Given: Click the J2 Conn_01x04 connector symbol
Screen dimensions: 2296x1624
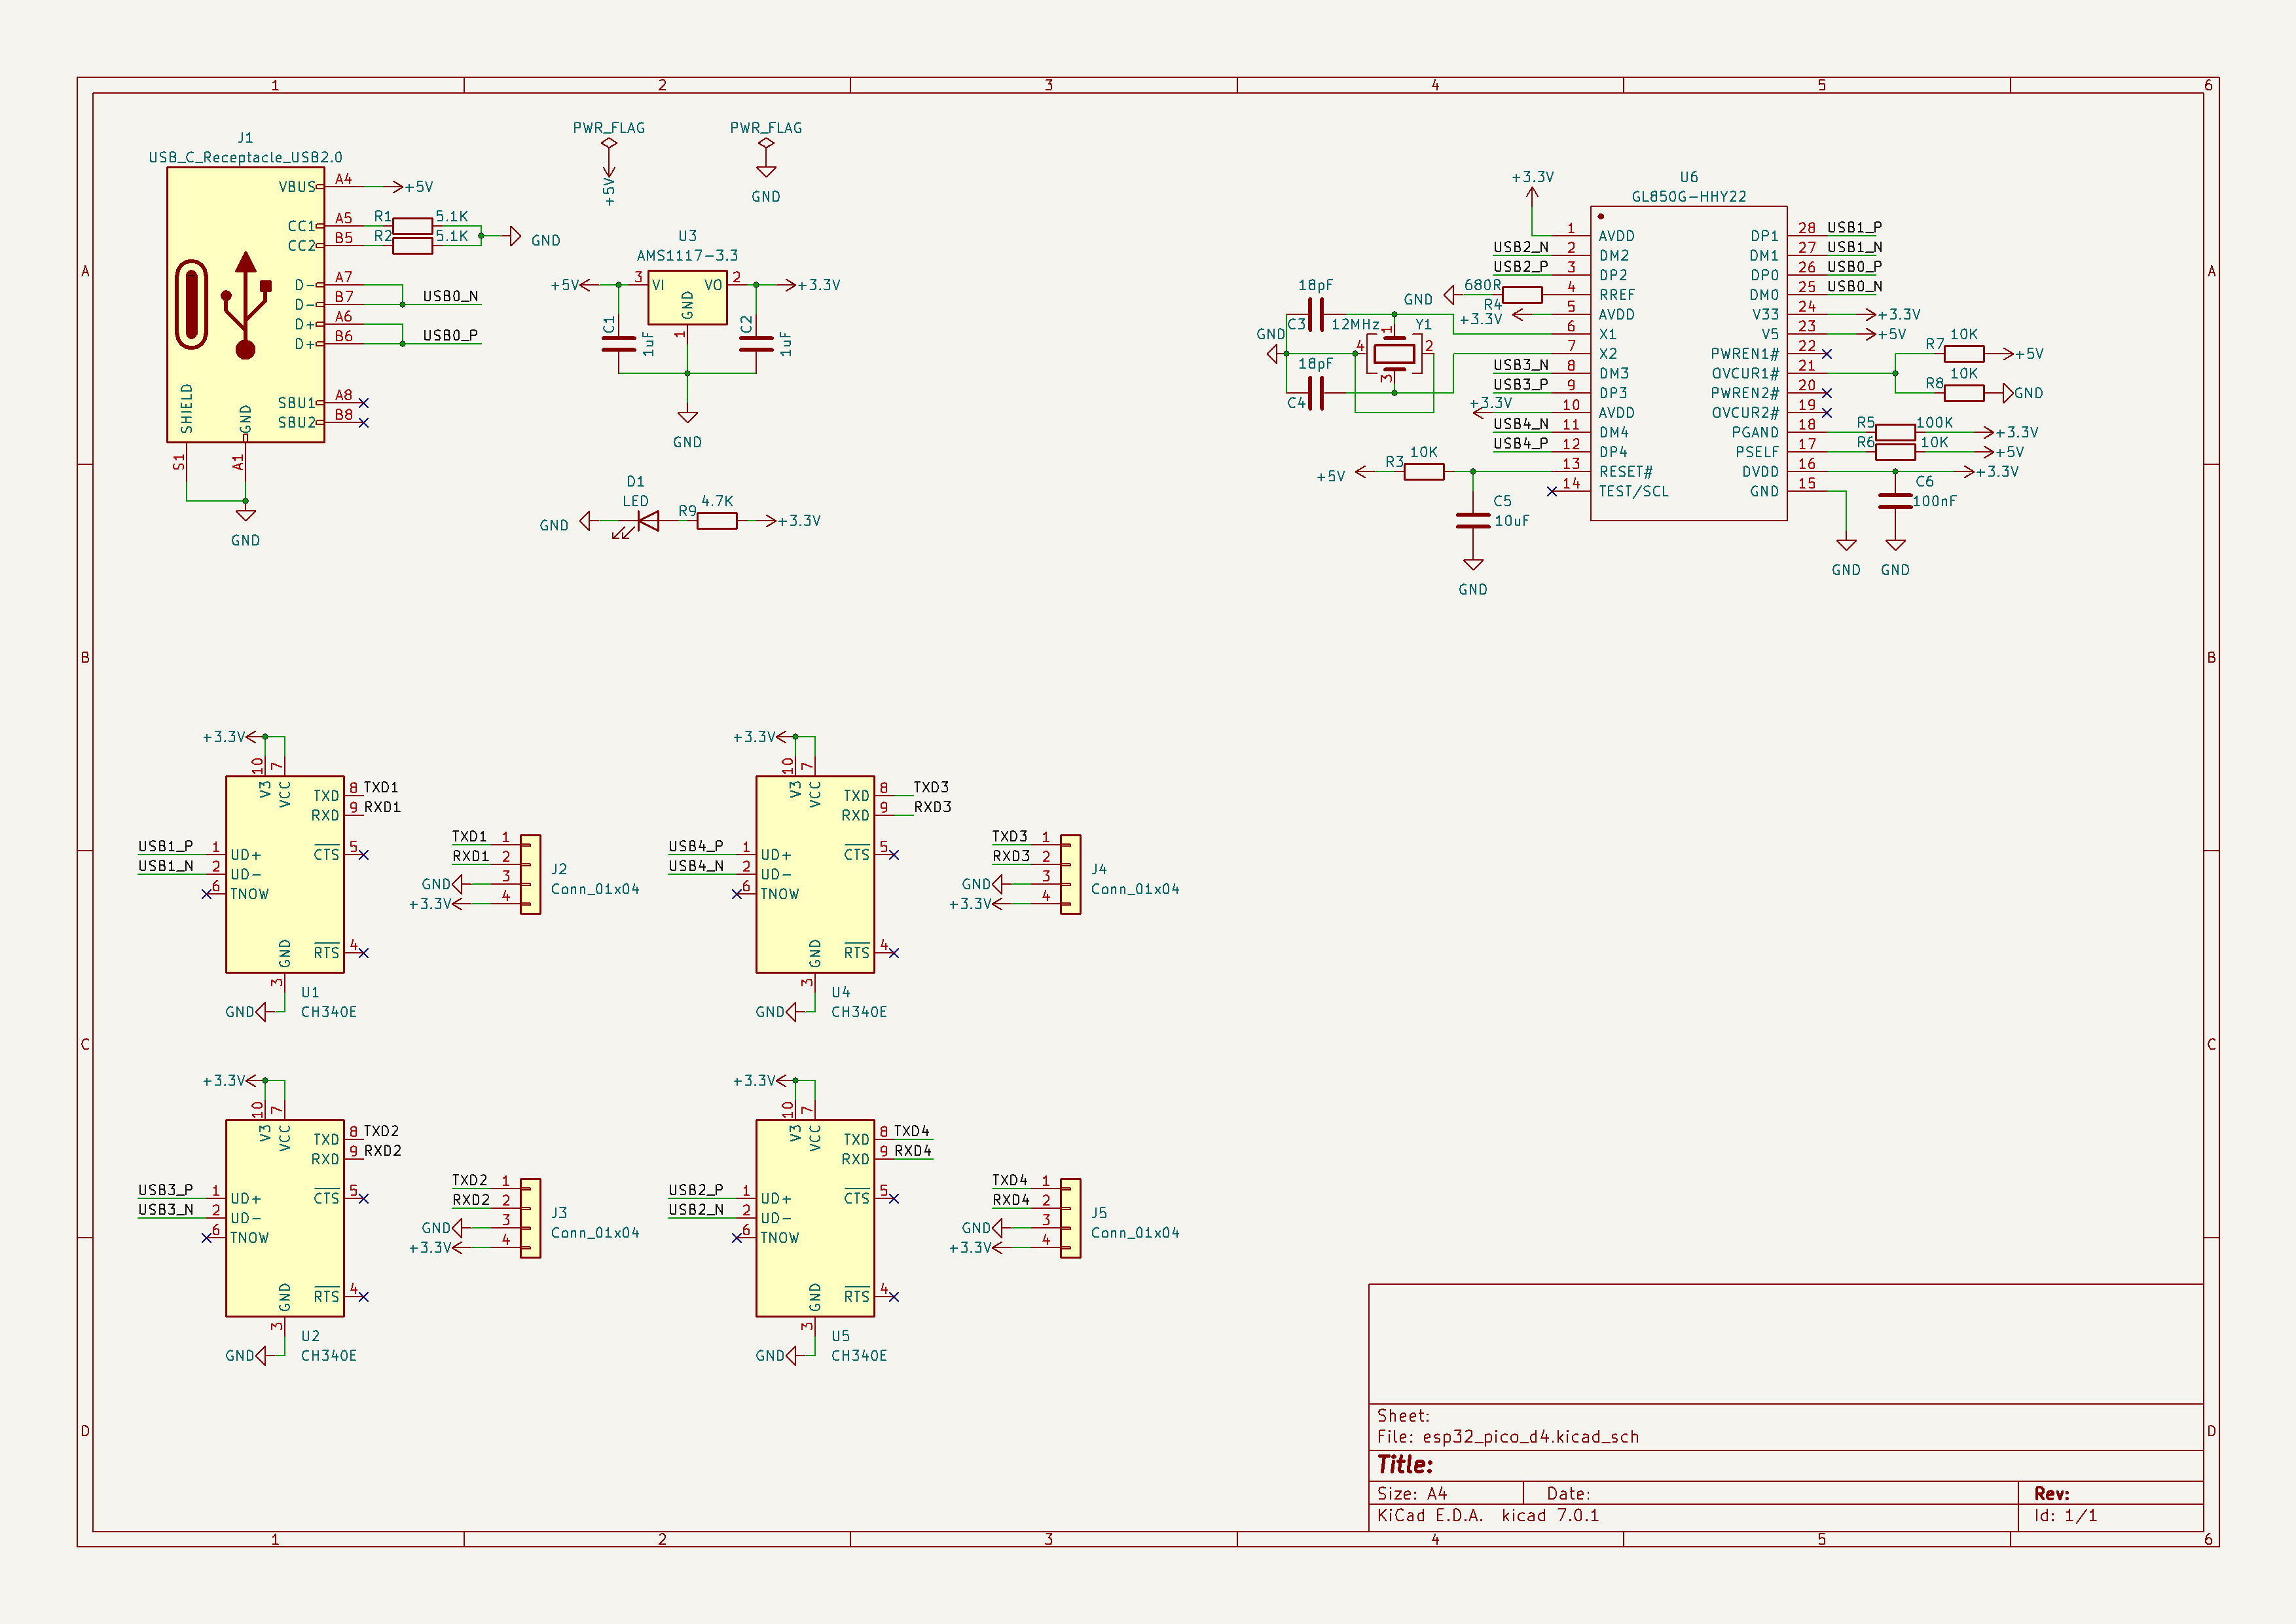Looking at the screenshot, I should [x=530, y=875].
